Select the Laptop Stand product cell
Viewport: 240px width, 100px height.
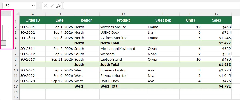click(x=123, y=59)
